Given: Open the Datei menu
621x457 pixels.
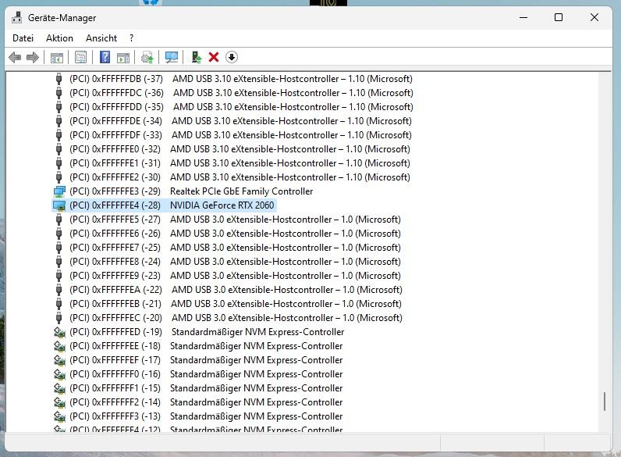Looking at the screenshot, I should point(23,38).
